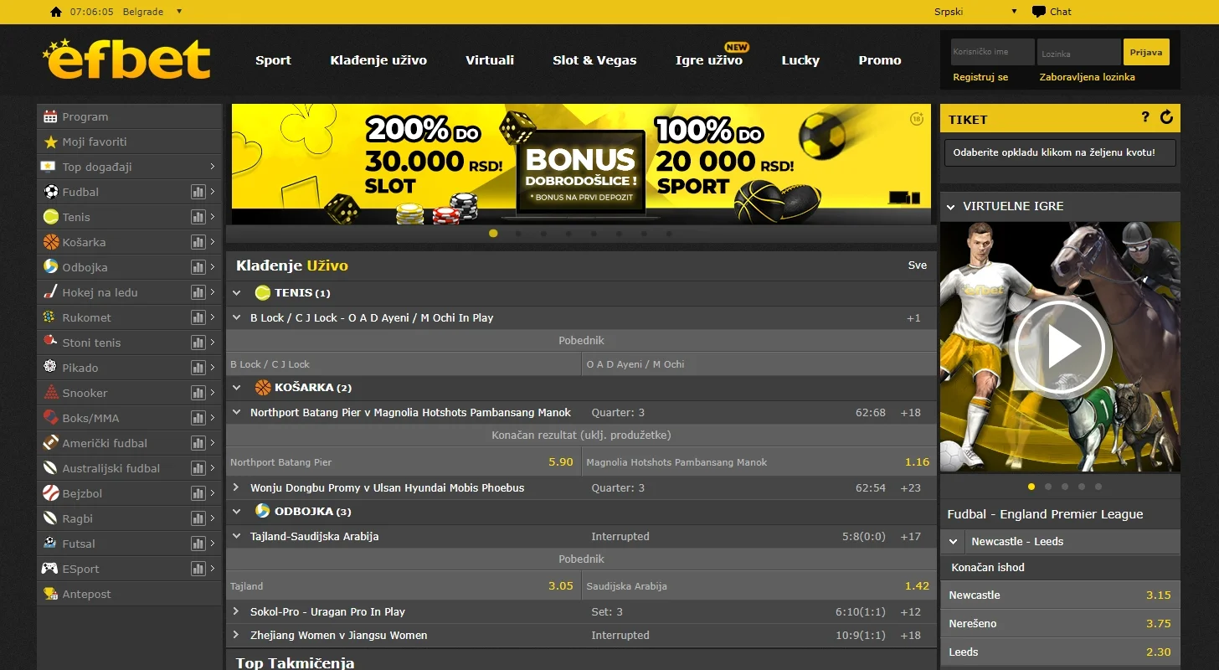Click the Pikado dartboard icon
The height and width of the screenshot is (670, 1219).
click(50, 368)
